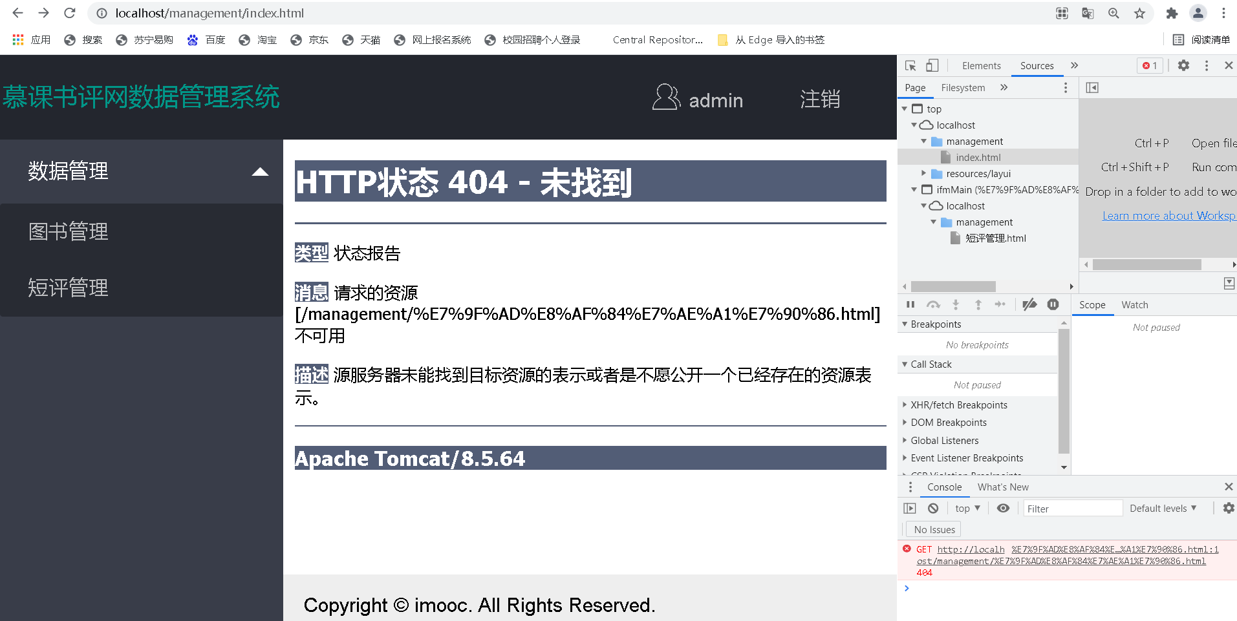Clear the console with the block icon

[933, 508]
